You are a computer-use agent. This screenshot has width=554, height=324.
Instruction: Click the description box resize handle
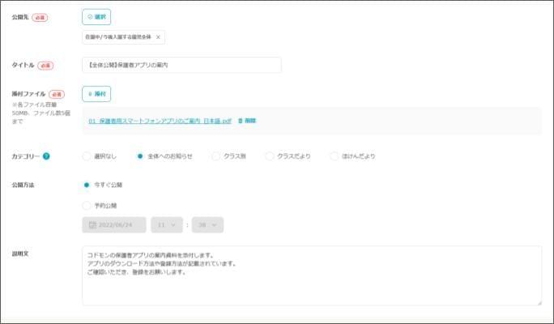539,303
